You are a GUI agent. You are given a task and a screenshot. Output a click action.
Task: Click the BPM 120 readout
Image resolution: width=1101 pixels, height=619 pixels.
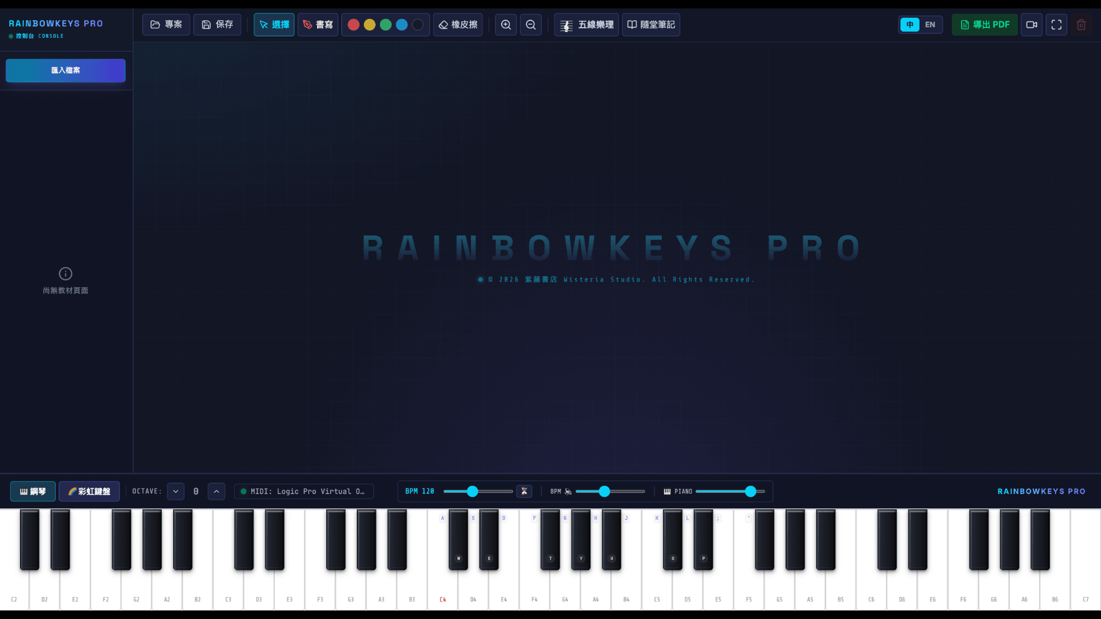point(420,491)
